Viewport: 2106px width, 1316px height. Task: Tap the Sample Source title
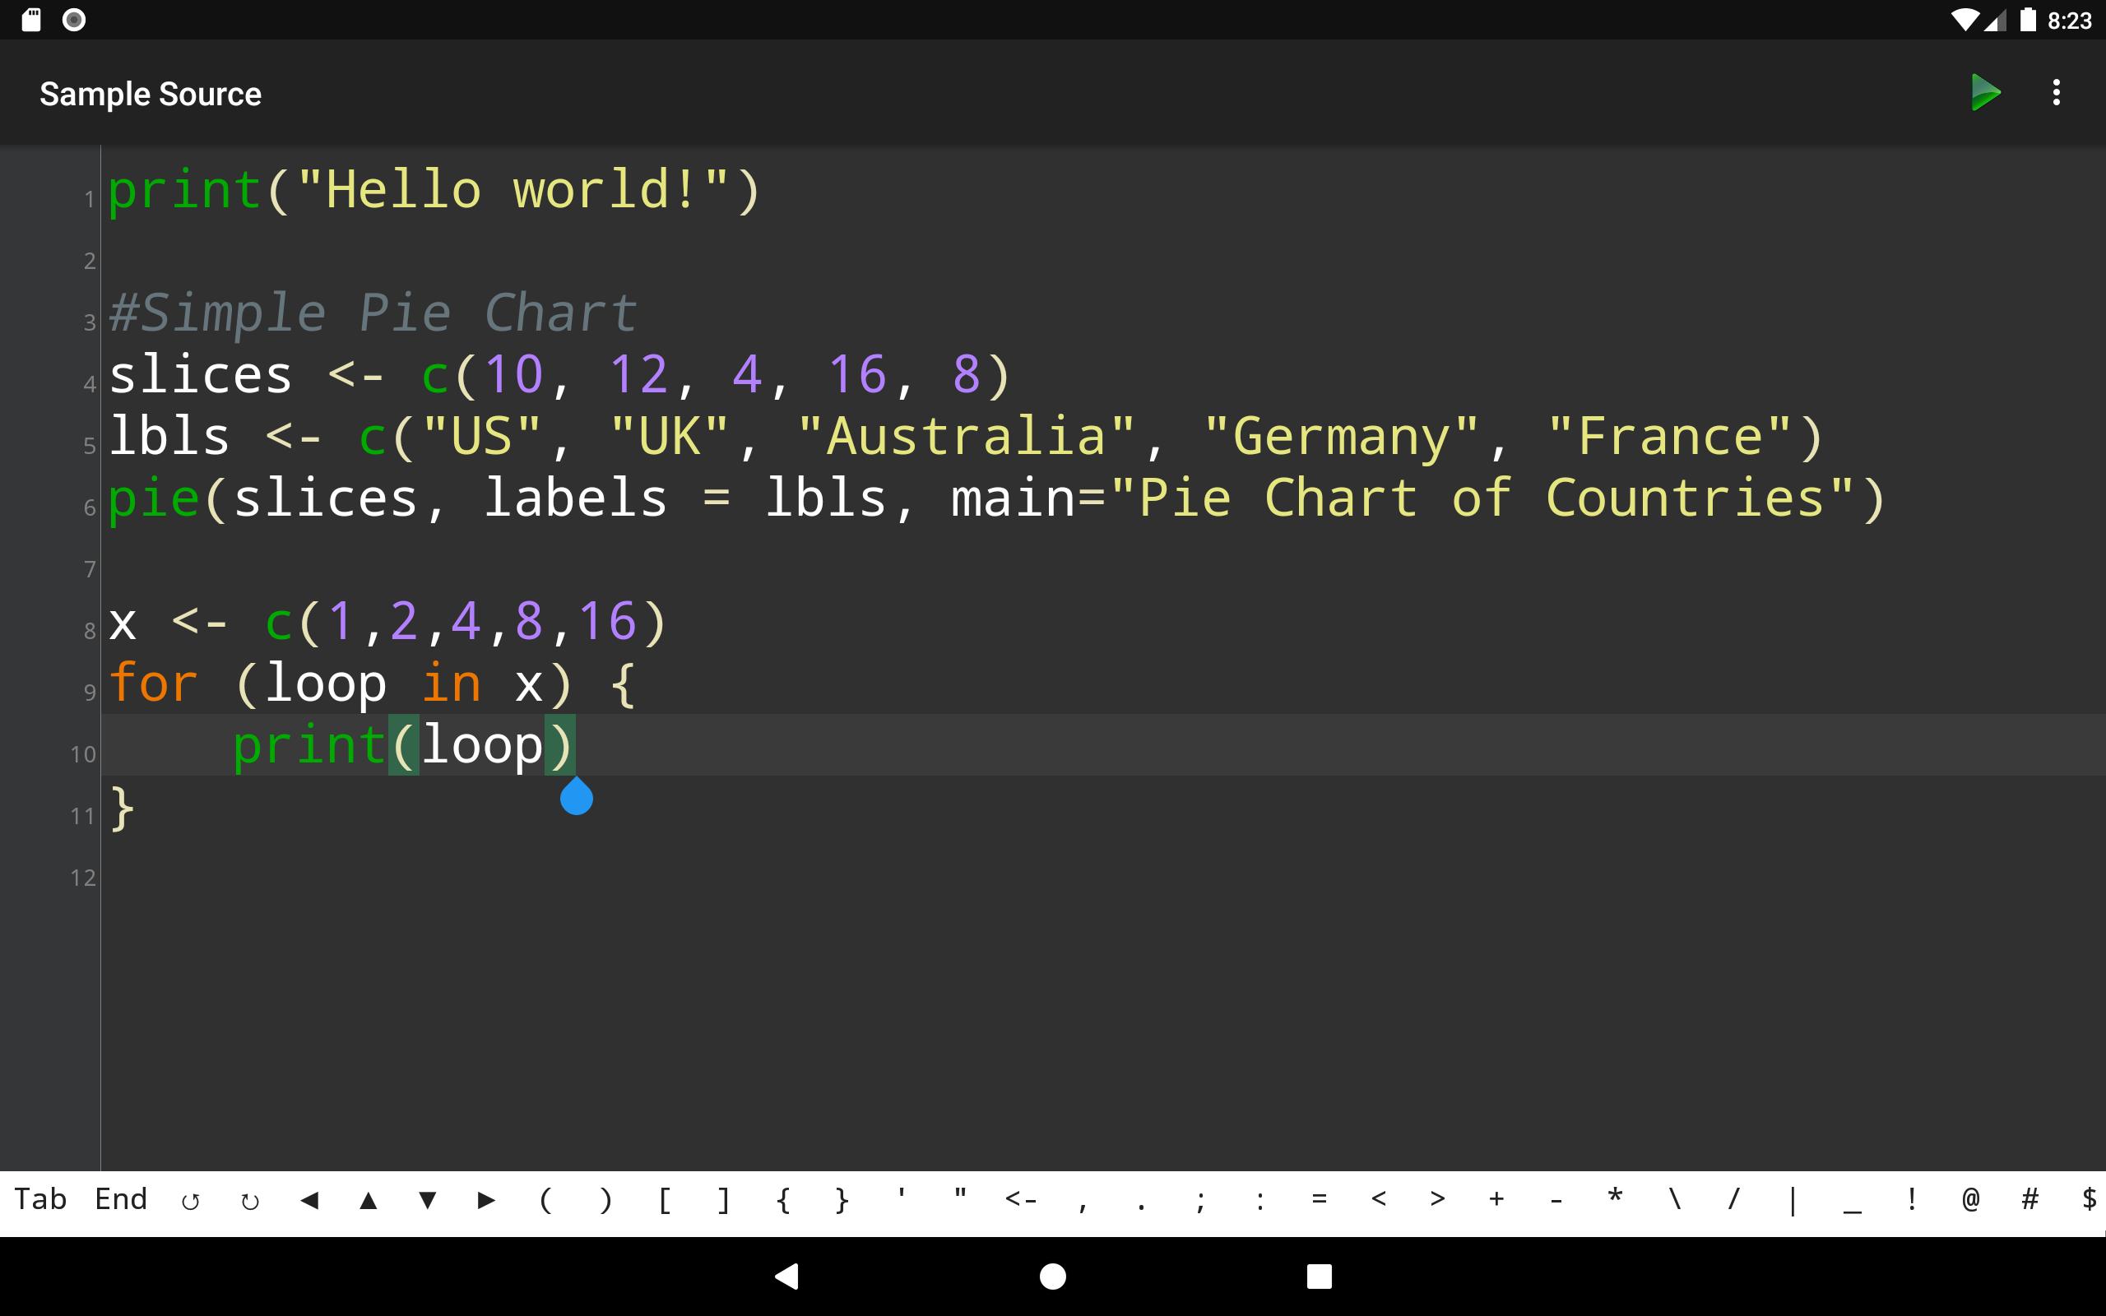pos(151,94)
